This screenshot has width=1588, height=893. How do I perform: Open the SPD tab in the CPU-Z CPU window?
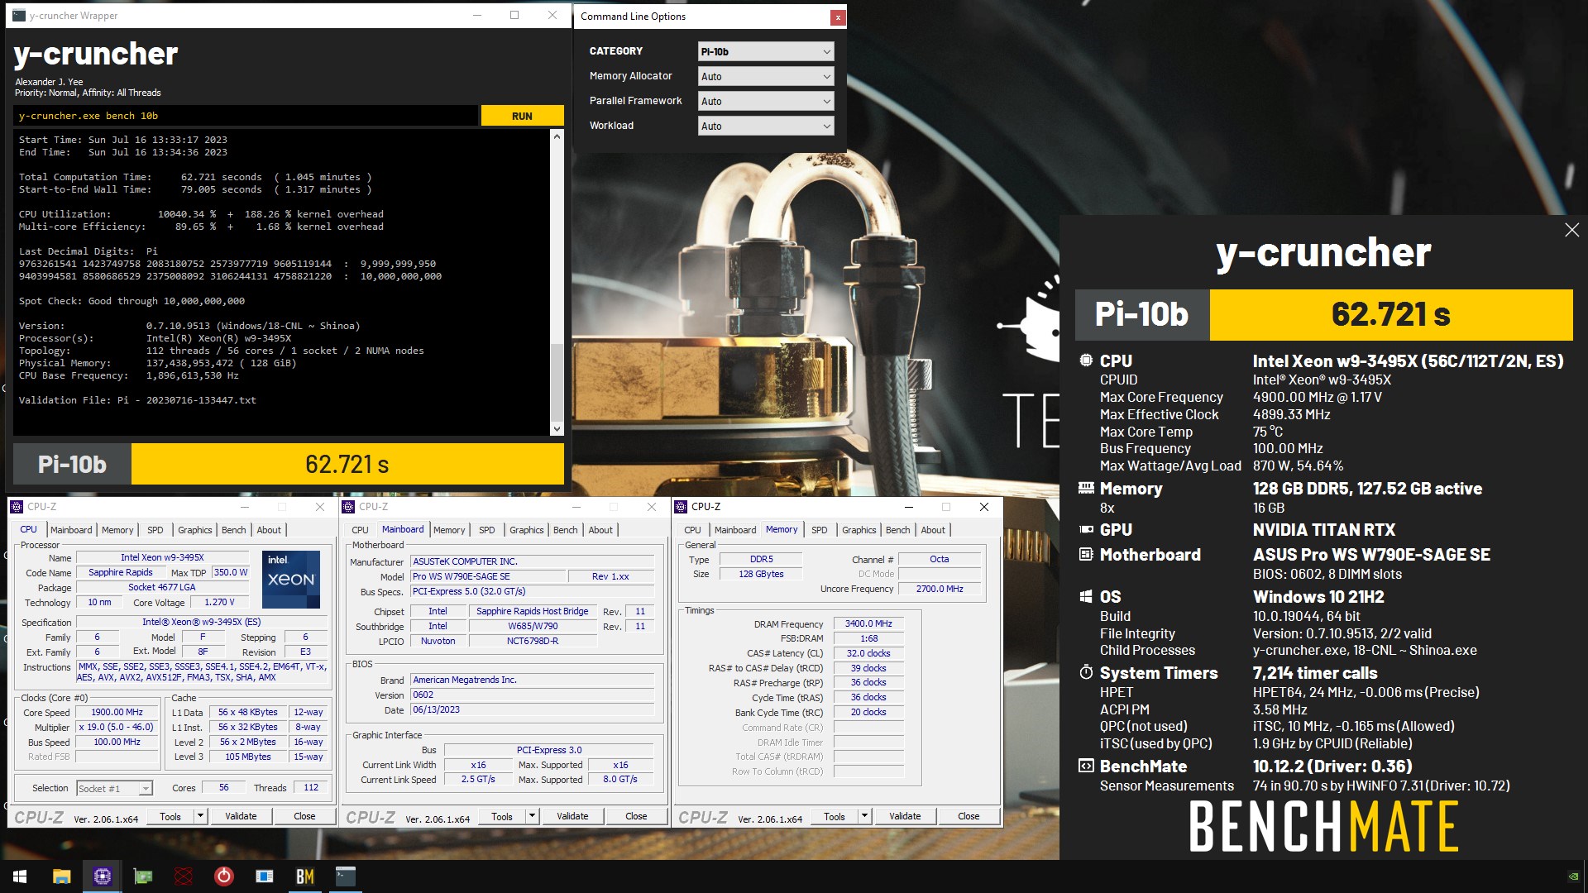click(155, 530)
